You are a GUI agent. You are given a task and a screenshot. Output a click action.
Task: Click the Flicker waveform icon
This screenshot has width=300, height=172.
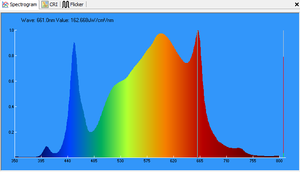[x=66, y=4]
